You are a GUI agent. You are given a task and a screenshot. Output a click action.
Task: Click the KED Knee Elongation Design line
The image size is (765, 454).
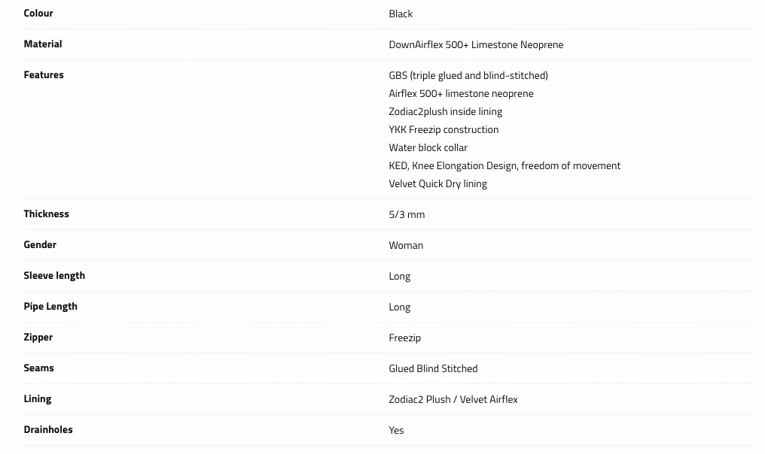504,165
